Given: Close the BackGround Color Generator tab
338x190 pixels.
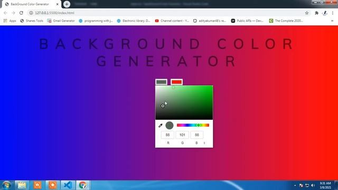Looking at the screenshot, I should [58, 4].
